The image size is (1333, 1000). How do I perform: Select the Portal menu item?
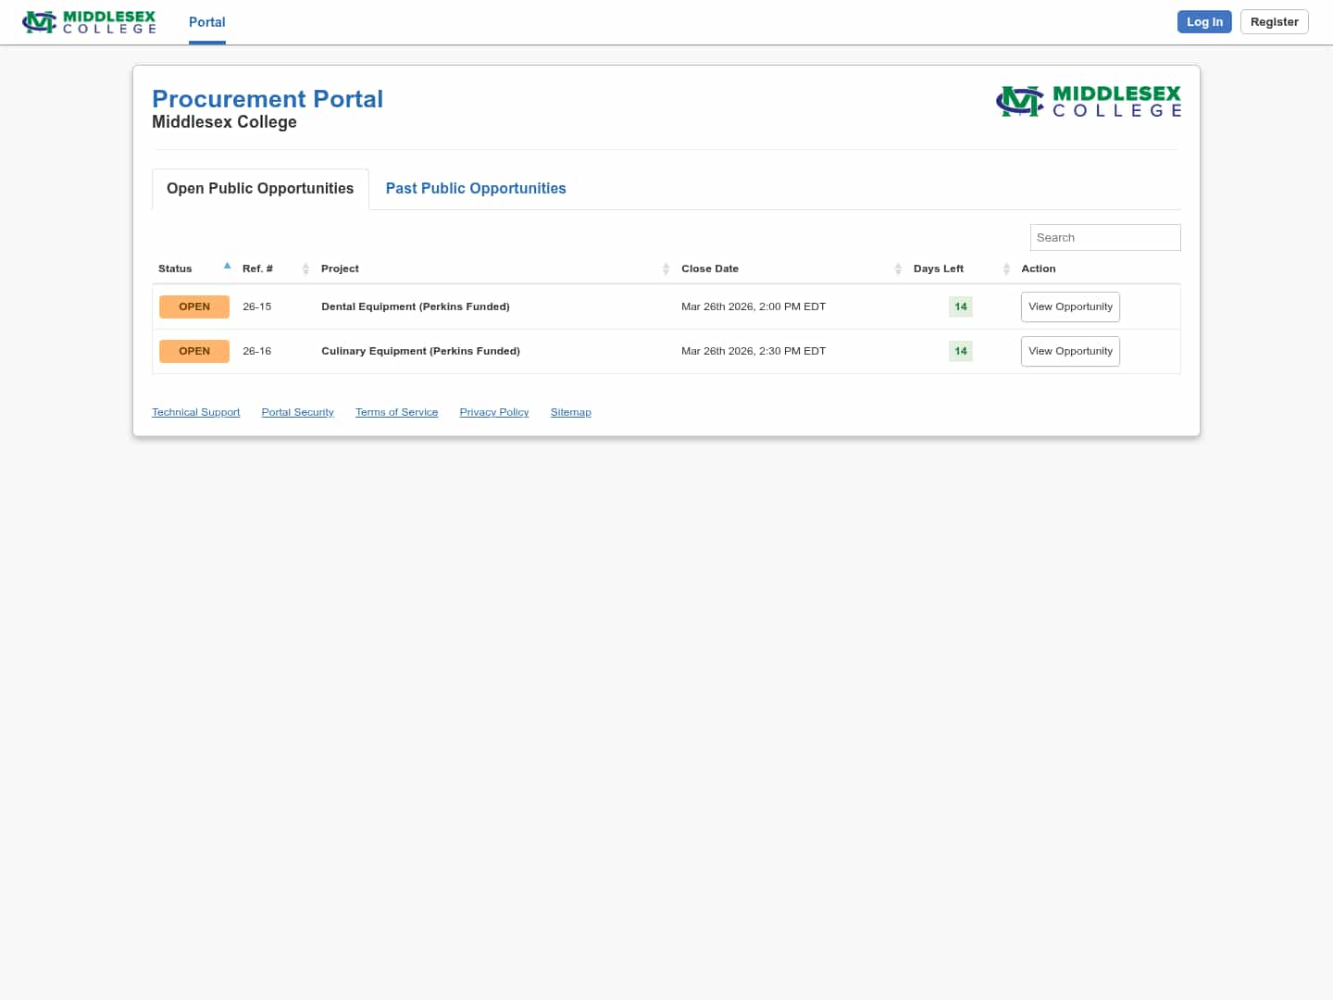[206, 22]
